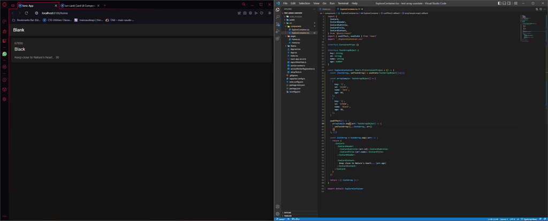548x221 pixels.
Task: Click the browser reload button
Action: pyautogui.click(x=26, y=13)
